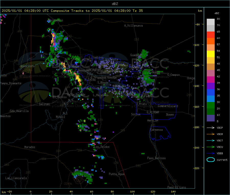Select the magenta 39-42 dBZ color swatch
This screenshot has height=195, width=230.
tap(211, 79)
